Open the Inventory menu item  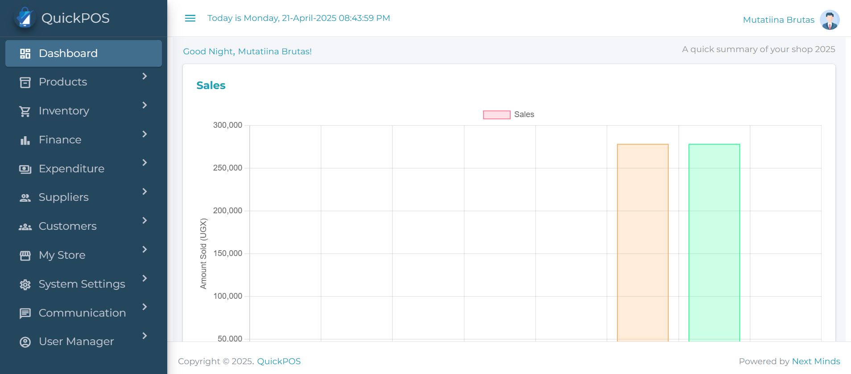tap(64, 111)
